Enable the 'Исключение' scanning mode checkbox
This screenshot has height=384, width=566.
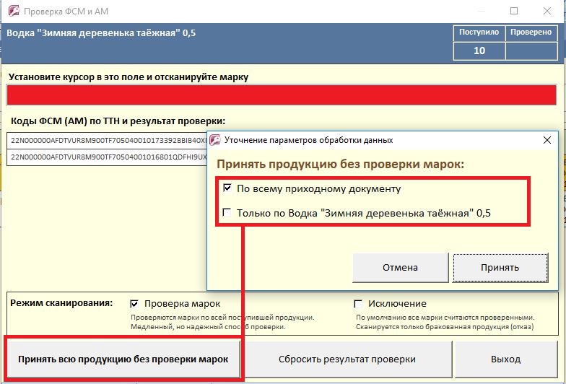[358, 304]
